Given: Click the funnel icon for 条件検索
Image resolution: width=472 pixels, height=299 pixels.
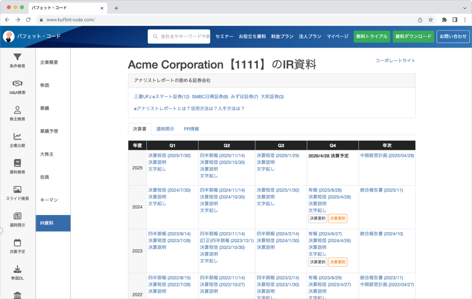Looking at the screenshot, I should [x=17, y=57].
